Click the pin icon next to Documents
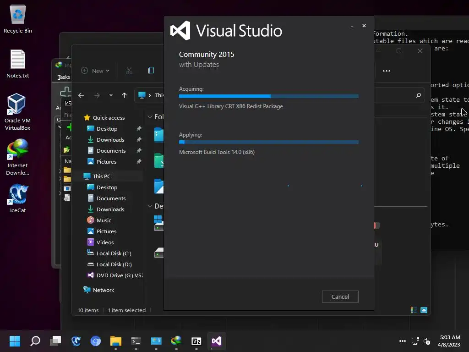Image resolution: width=469 pixels, height=352 pixels. [139, 150]
